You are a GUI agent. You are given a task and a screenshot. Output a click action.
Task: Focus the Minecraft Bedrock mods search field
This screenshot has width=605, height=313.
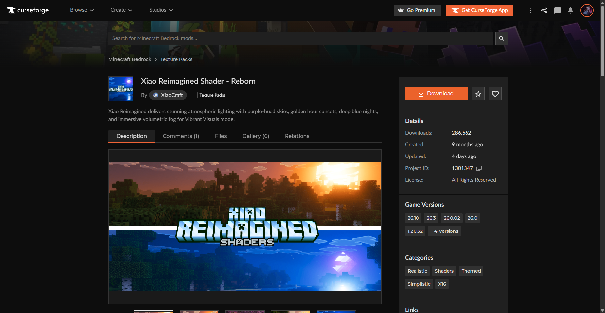pyautogui.click(x=301, y=38)
